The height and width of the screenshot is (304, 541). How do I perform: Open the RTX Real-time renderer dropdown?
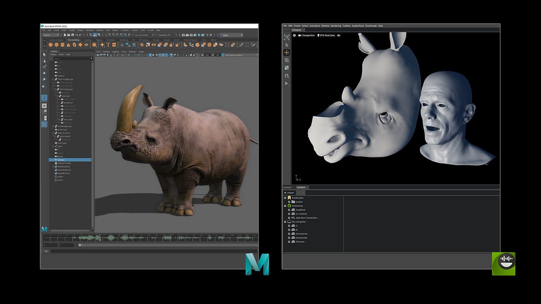click(x=327, y=35)
